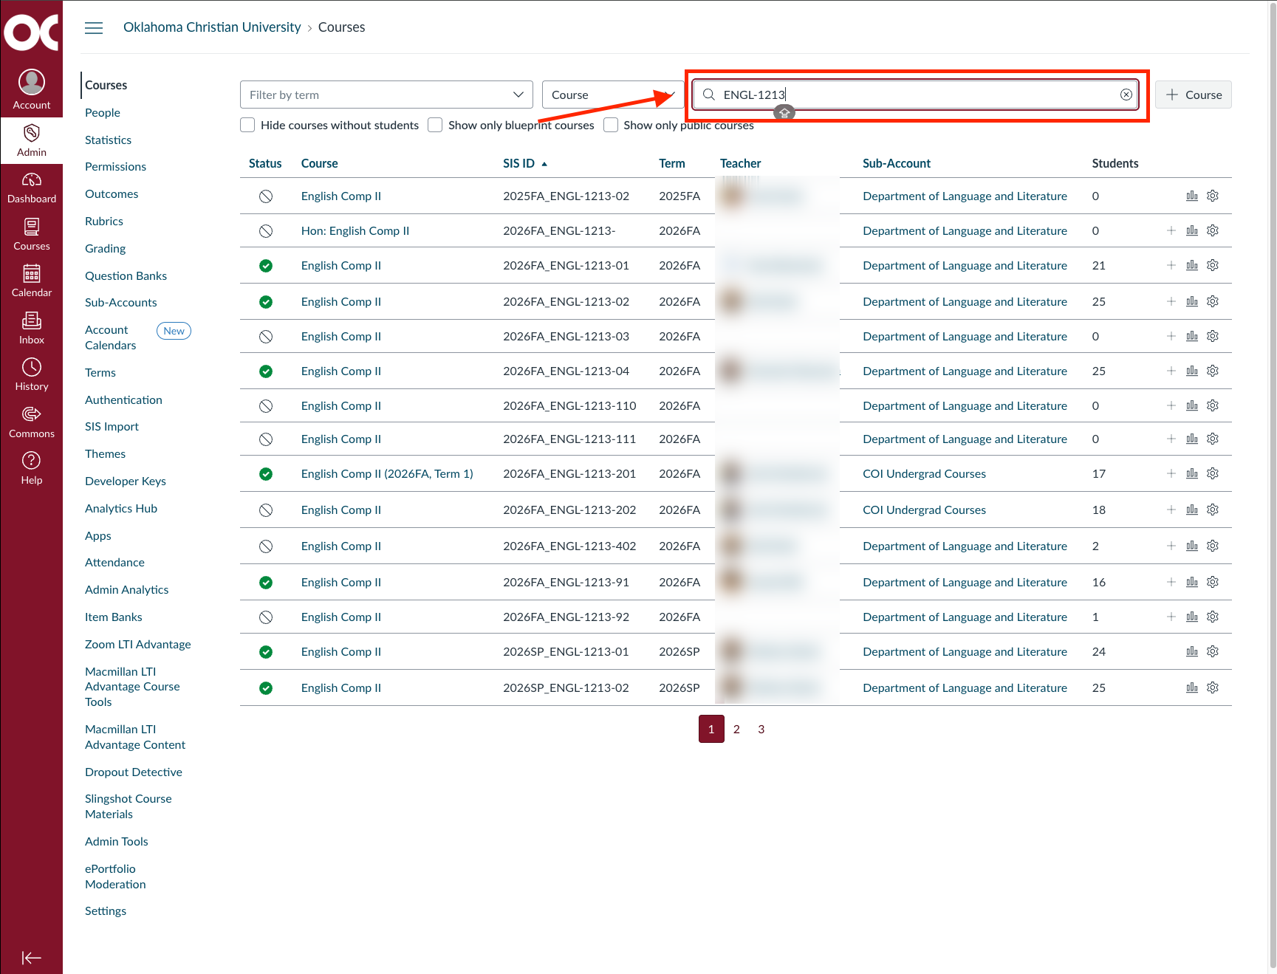Open settings gear for 2026FA_ENGL-1213-01 row
1277x974 pixels.
[x=1213, y=265]
